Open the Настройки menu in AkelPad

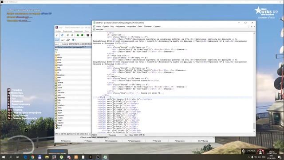pos(131,27)
